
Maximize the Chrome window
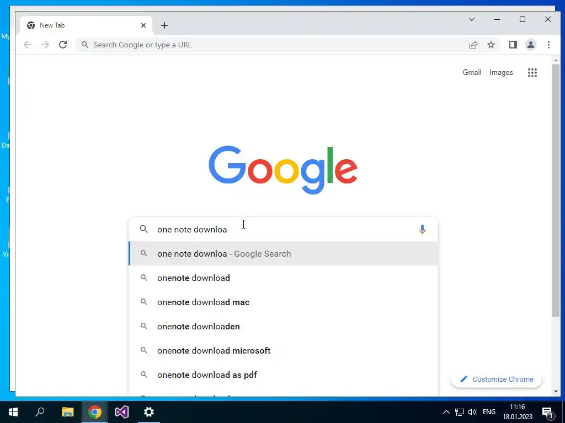click(x=523, y=19)
